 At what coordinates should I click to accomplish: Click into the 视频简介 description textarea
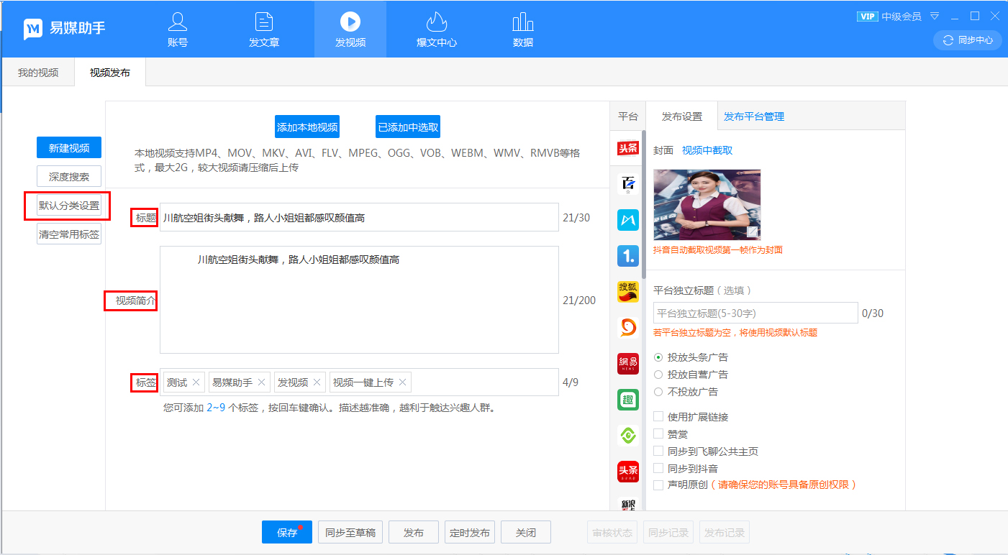(x=359, y=300)
